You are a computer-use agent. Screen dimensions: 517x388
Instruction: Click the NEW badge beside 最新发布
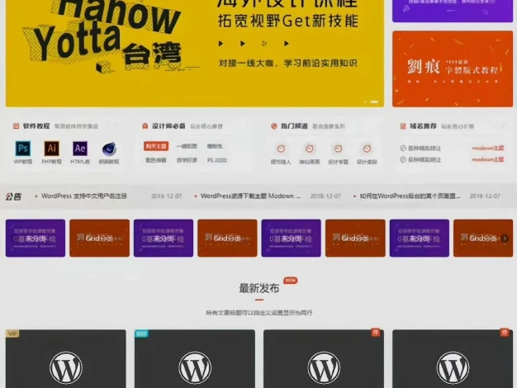pyautogui.click(x=291, y=280)
